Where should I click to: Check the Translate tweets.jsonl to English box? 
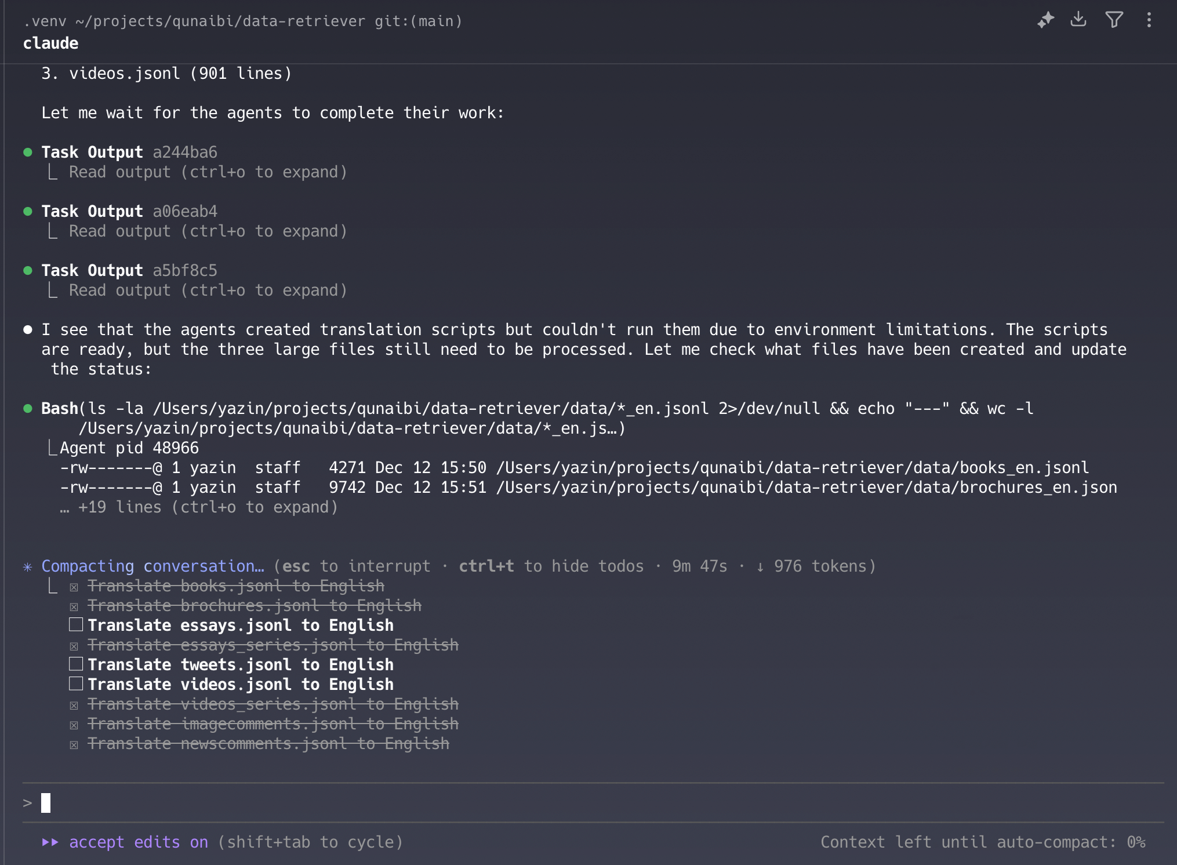pyautogui.click(x=76, y=664)
